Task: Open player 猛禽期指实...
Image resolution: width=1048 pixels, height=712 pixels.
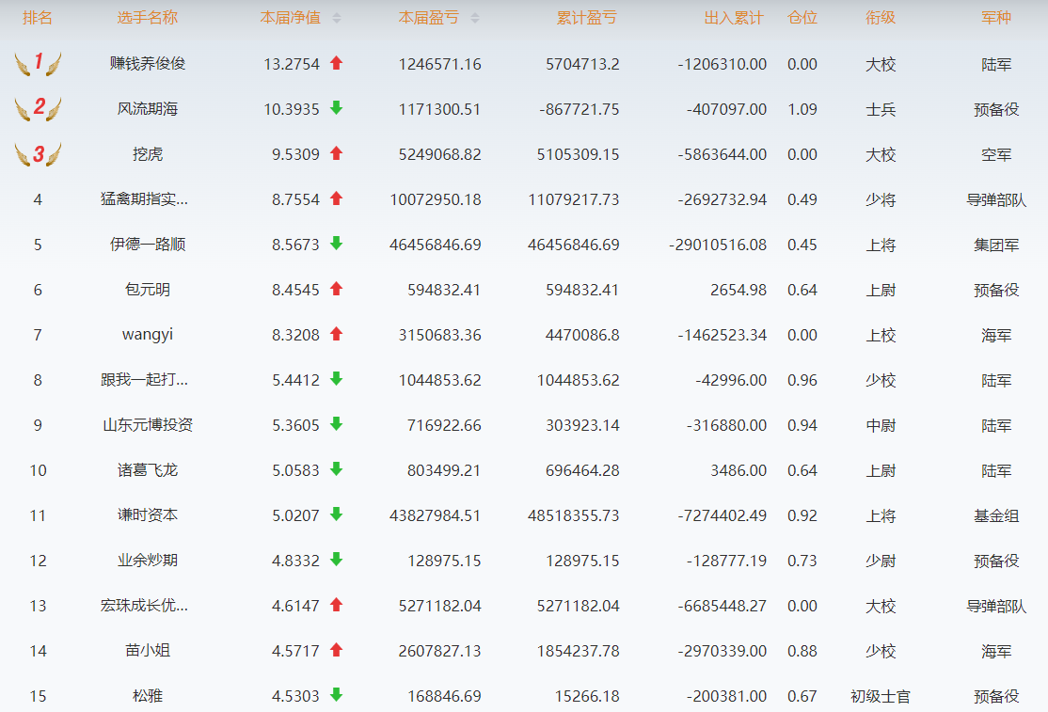Action: [x=144, y=199]
